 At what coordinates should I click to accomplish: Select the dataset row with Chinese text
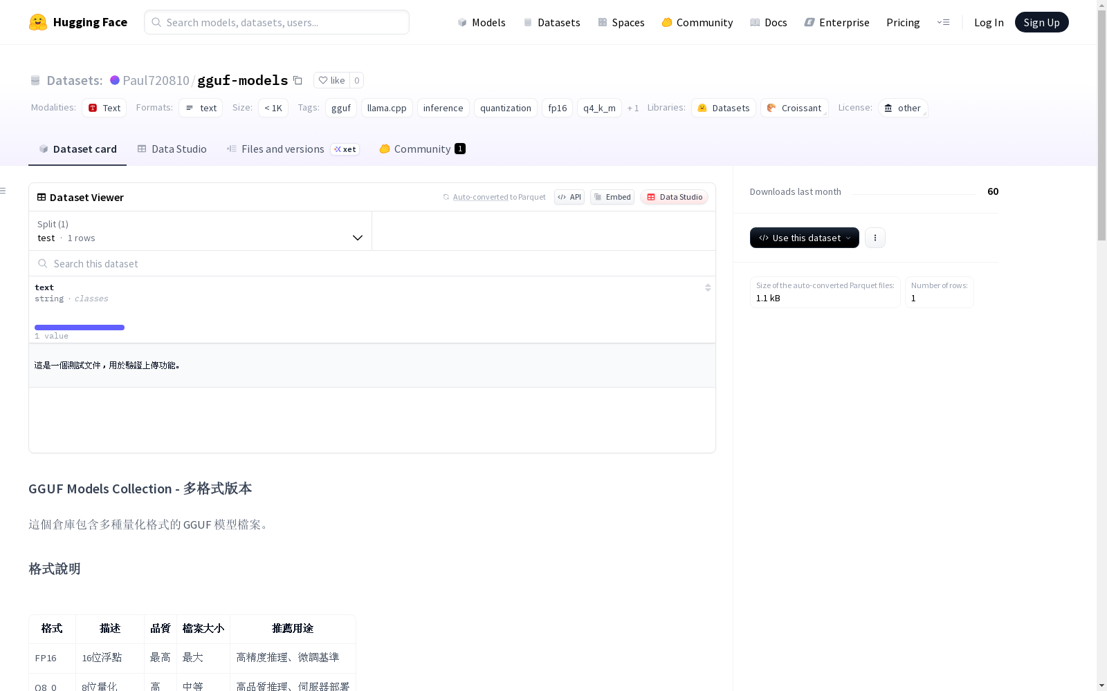pos(372,365)
